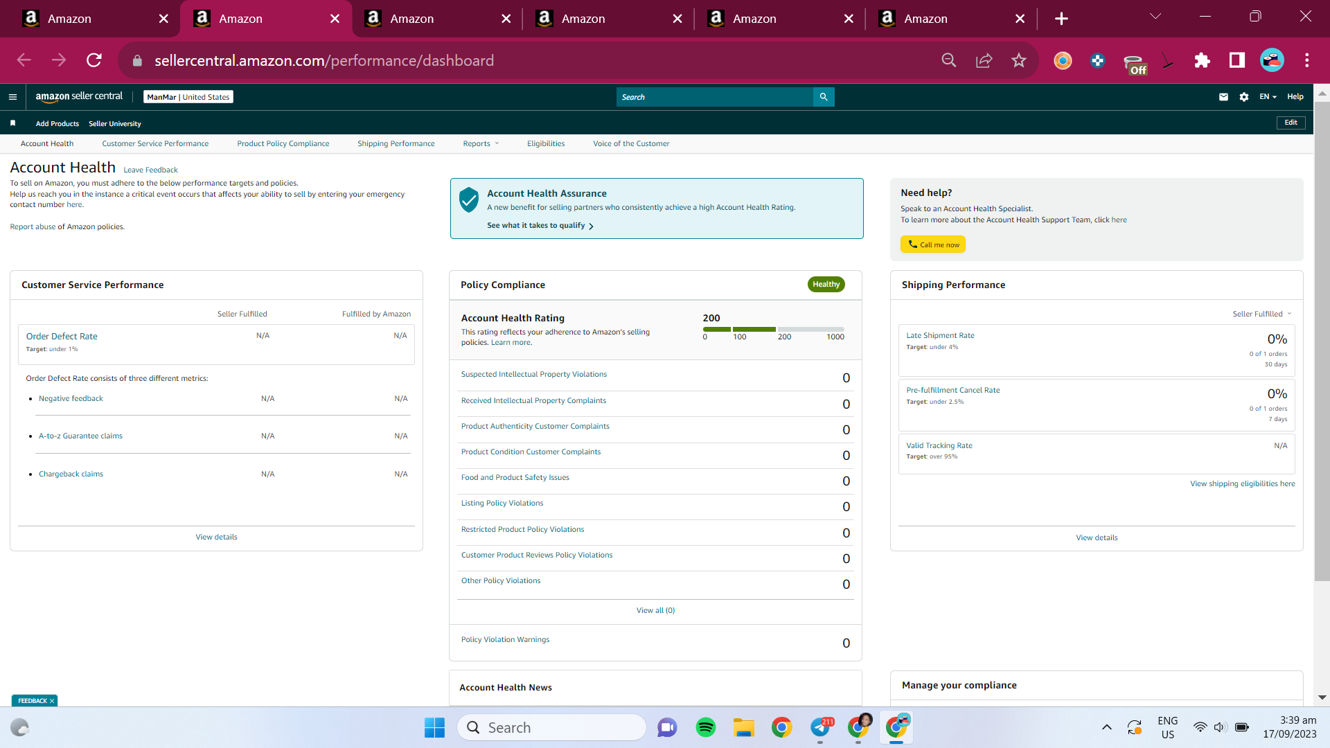Open File Explorer from the taskbar
1330x748 pixels.
click(744, 727)
